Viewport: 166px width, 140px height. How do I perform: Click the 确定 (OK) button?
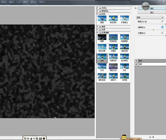152,8
